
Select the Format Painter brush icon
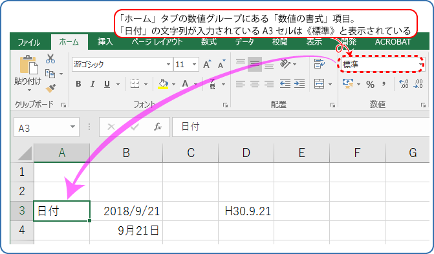pos(50,89)
